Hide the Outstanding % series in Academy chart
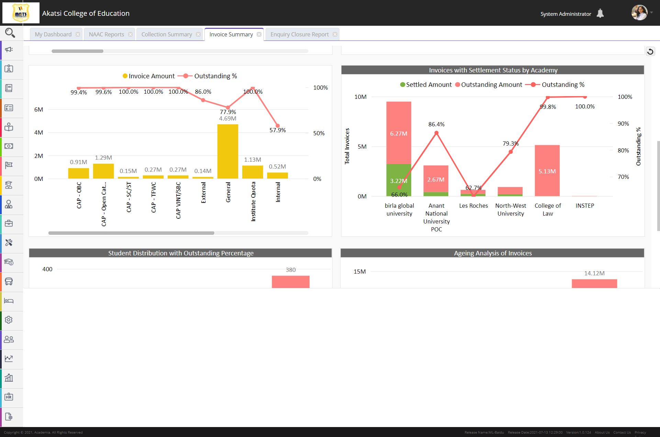This screenshot has height=437, width=660. [x=563, y=84]
